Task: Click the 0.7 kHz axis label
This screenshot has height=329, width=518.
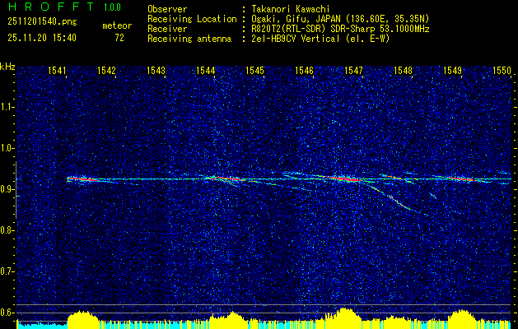Action: (7, 271)
